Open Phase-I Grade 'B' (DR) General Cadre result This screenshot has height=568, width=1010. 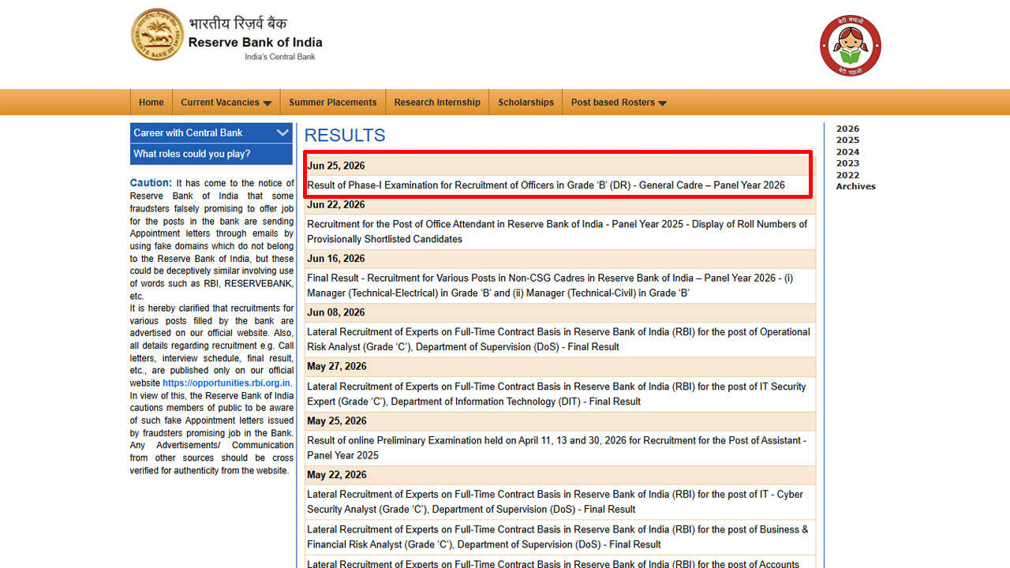[x=546, y=185]
